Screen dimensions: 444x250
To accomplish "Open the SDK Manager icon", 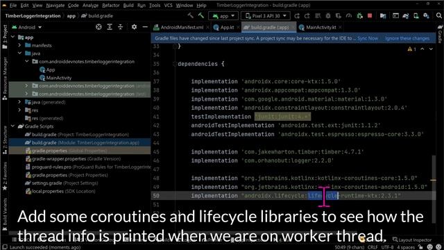I will coord(426,16).
